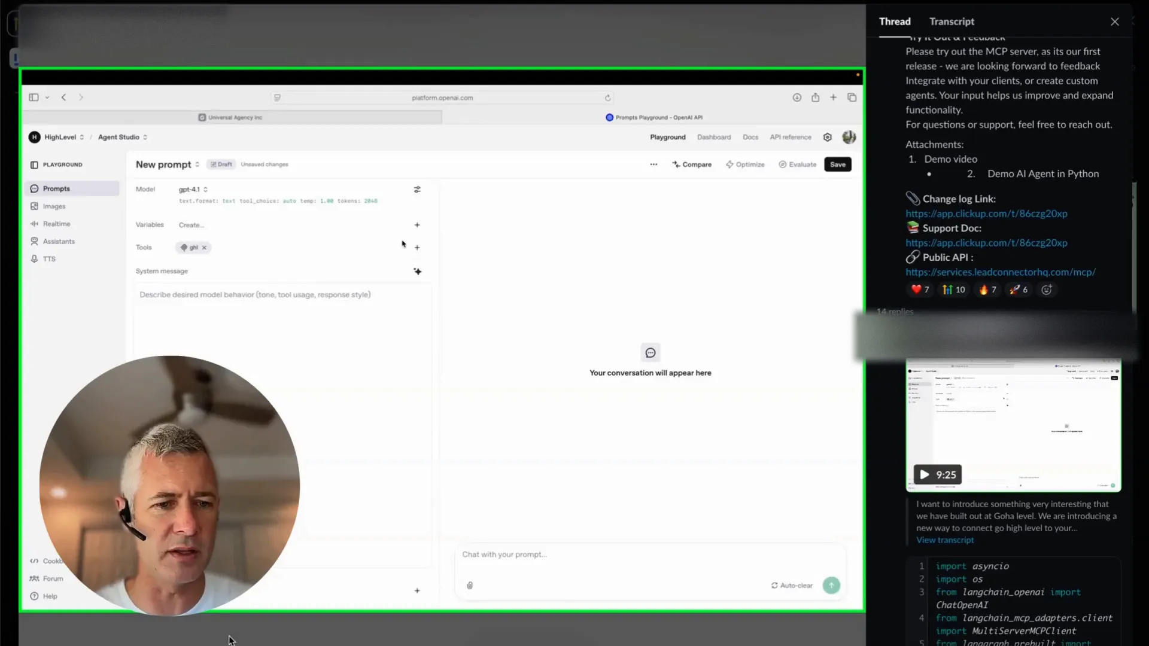This screenshot has height=646, width=1149.
Task: Open the Public API leadconnectorhq link
Action: 1001,272
